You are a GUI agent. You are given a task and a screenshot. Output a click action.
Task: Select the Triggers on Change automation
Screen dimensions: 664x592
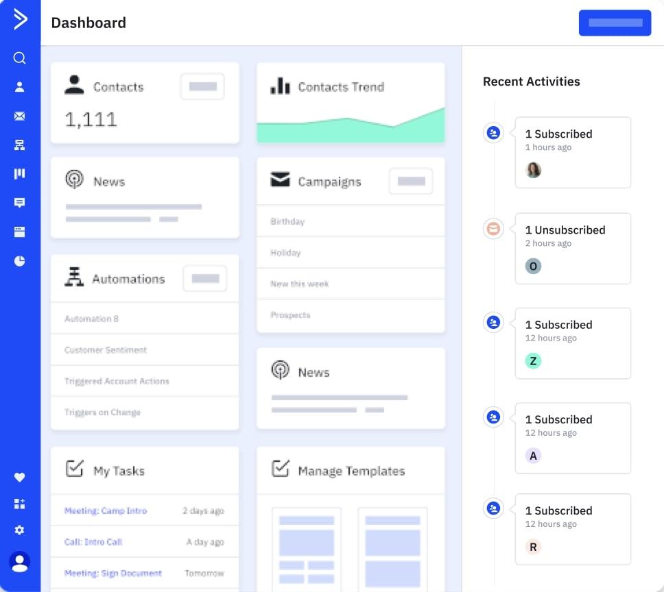pos(145,412)
